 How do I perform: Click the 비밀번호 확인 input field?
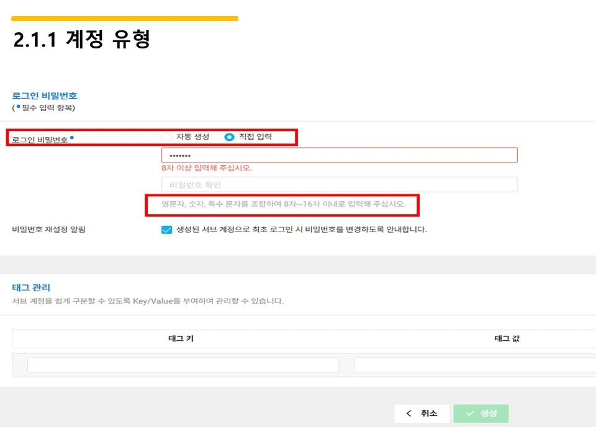(338, 184)
